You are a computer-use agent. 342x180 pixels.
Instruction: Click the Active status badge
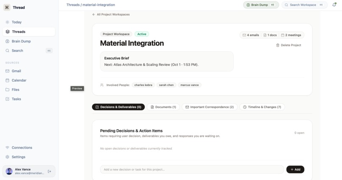142,34
